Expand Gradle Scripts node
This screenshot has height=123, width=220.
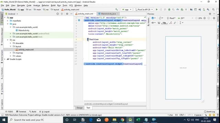[x=5, y=59]
